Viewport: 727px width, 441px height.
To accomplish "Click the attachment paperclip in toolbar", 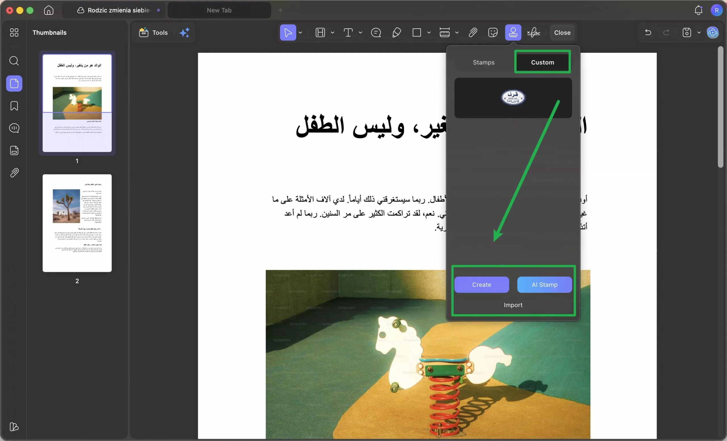I will point(473,32).
